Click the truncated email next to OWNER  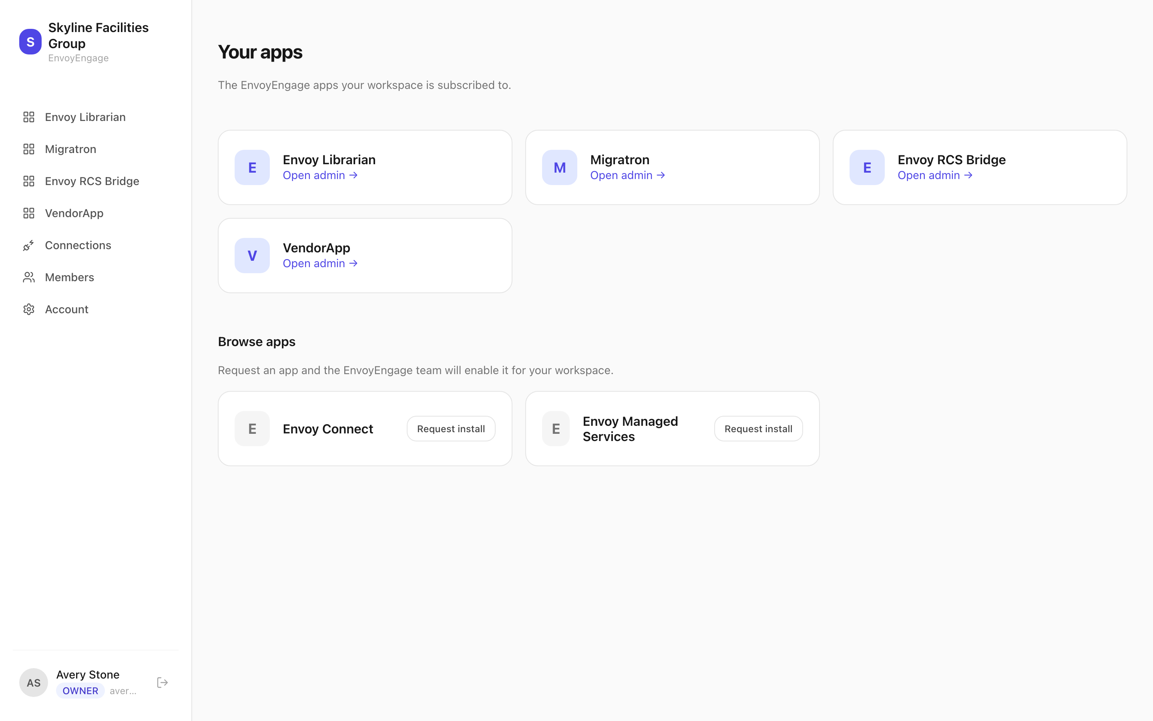tap(123, 691)
